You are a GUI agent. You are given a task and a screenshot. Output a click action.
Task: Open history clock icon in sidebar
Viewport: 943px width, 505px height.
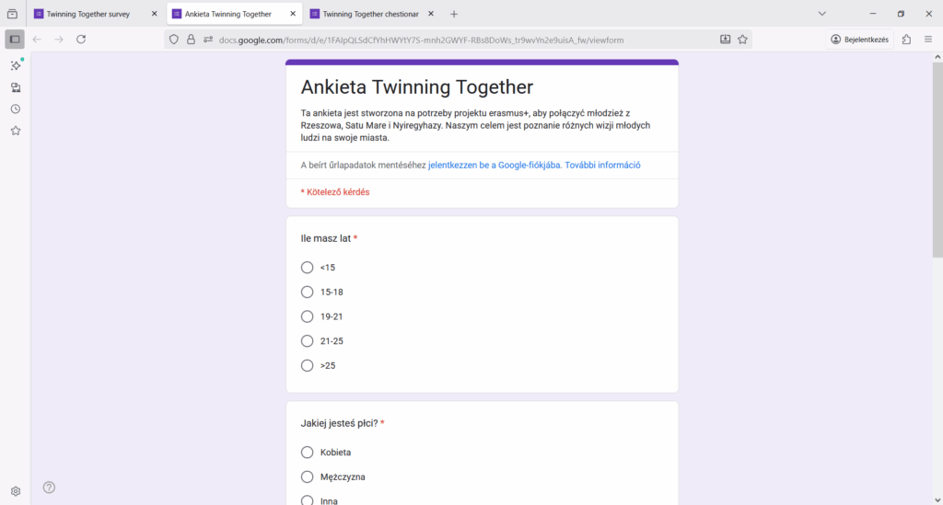16,109
